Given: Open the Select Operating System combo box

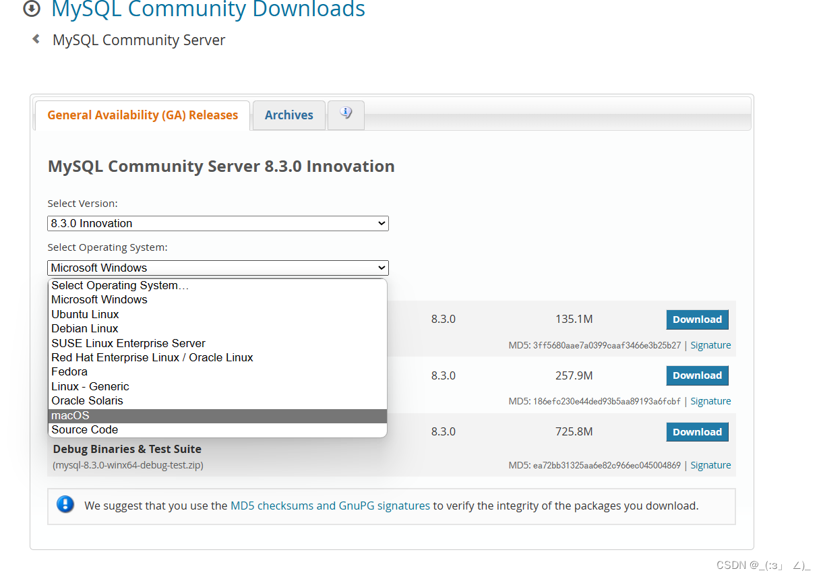Looking at the screenshot, I should [x=218, y=268].
